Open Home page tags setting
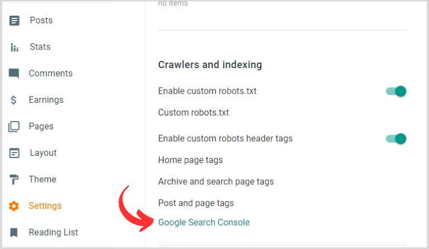 190,160
